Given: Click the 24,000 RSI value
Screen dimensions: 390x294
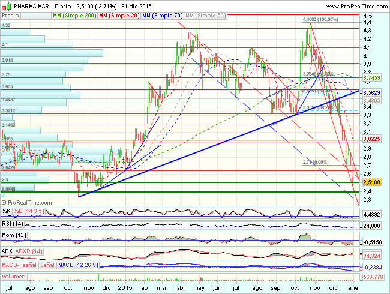Looking at the screenshot, I should 371,226.
